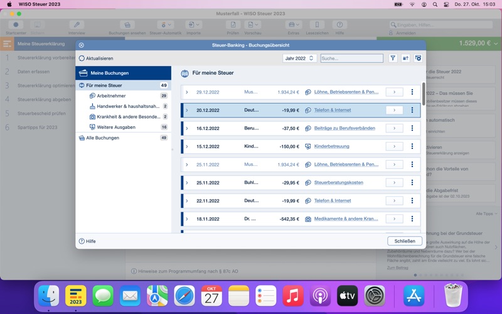Click the arrow button on the 18.11.2022 row
The height and width of the screenshot is (314, 502).
click(395, 219)
